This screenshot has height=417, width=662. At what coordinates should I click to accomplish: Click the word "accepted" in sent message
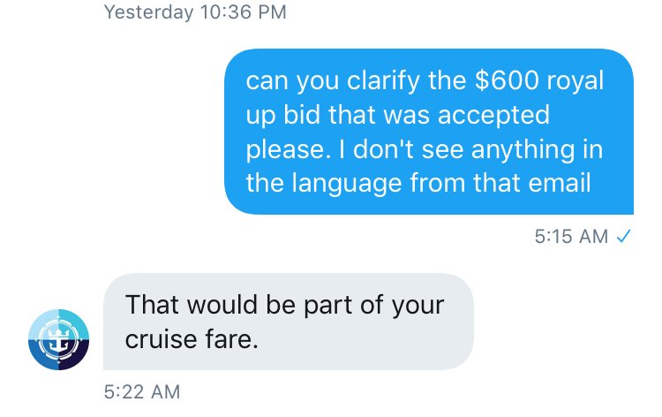496,115
